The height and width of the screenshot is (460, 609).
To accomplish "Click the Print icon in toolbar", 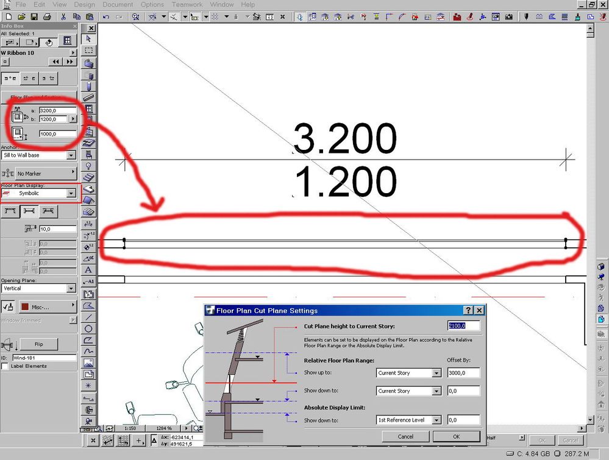I will (x=47, y=16).
